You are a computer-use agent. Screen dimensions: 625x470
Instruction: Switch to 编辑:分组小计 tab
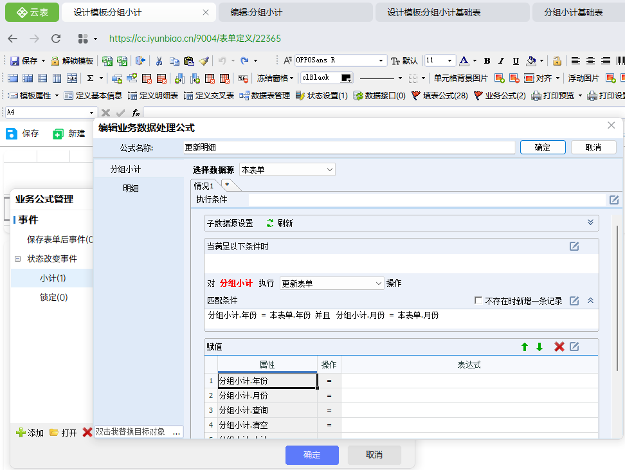(x=295, y=12)
